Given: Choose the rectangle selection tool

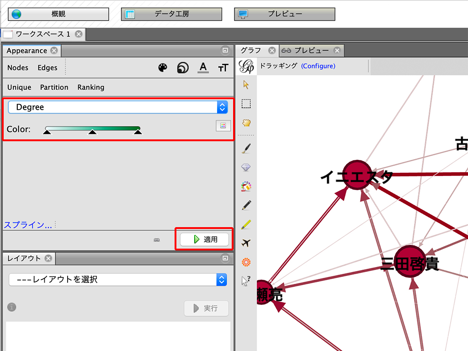Looking at the screenshot, I should coord(246,104).
